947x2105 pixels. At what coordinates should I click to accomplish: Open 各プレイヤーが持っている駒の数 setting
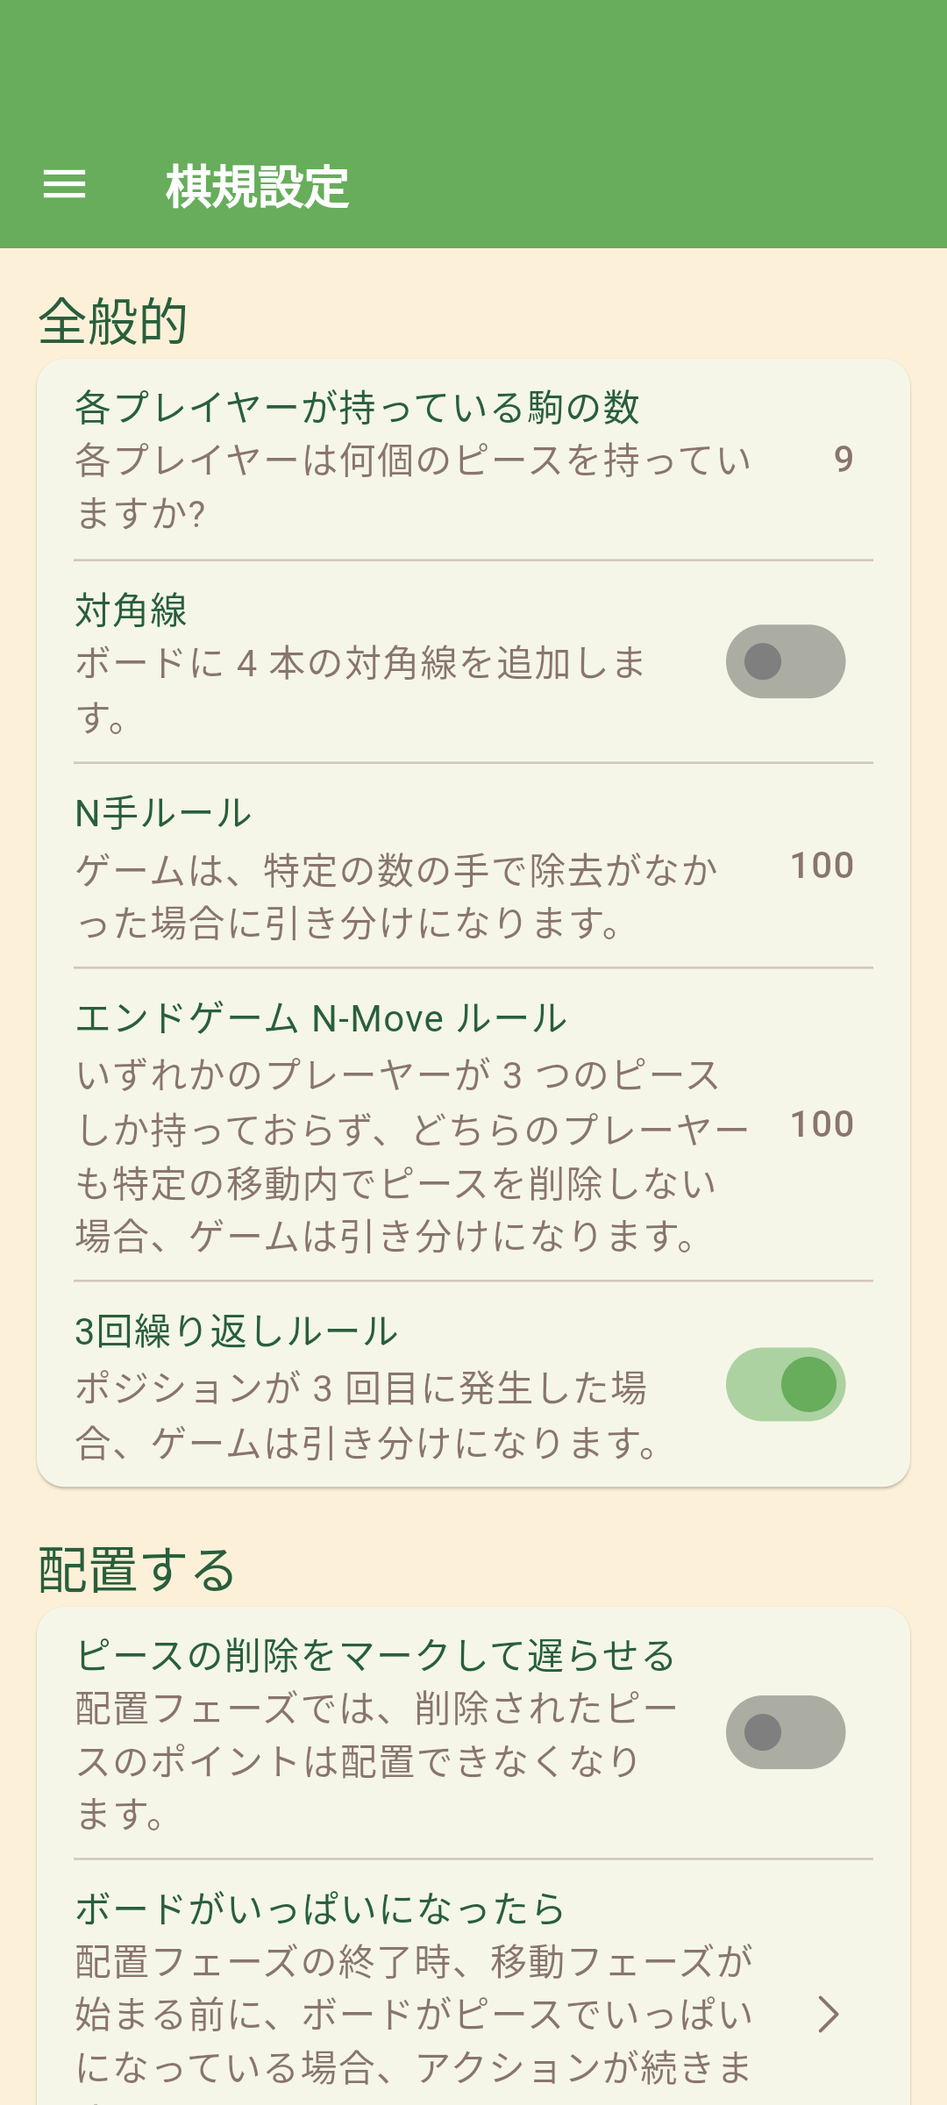357,408
